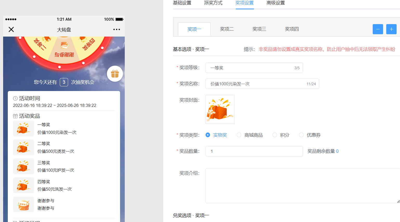Click the 三等奖 label in prize list

coord(44,163)
